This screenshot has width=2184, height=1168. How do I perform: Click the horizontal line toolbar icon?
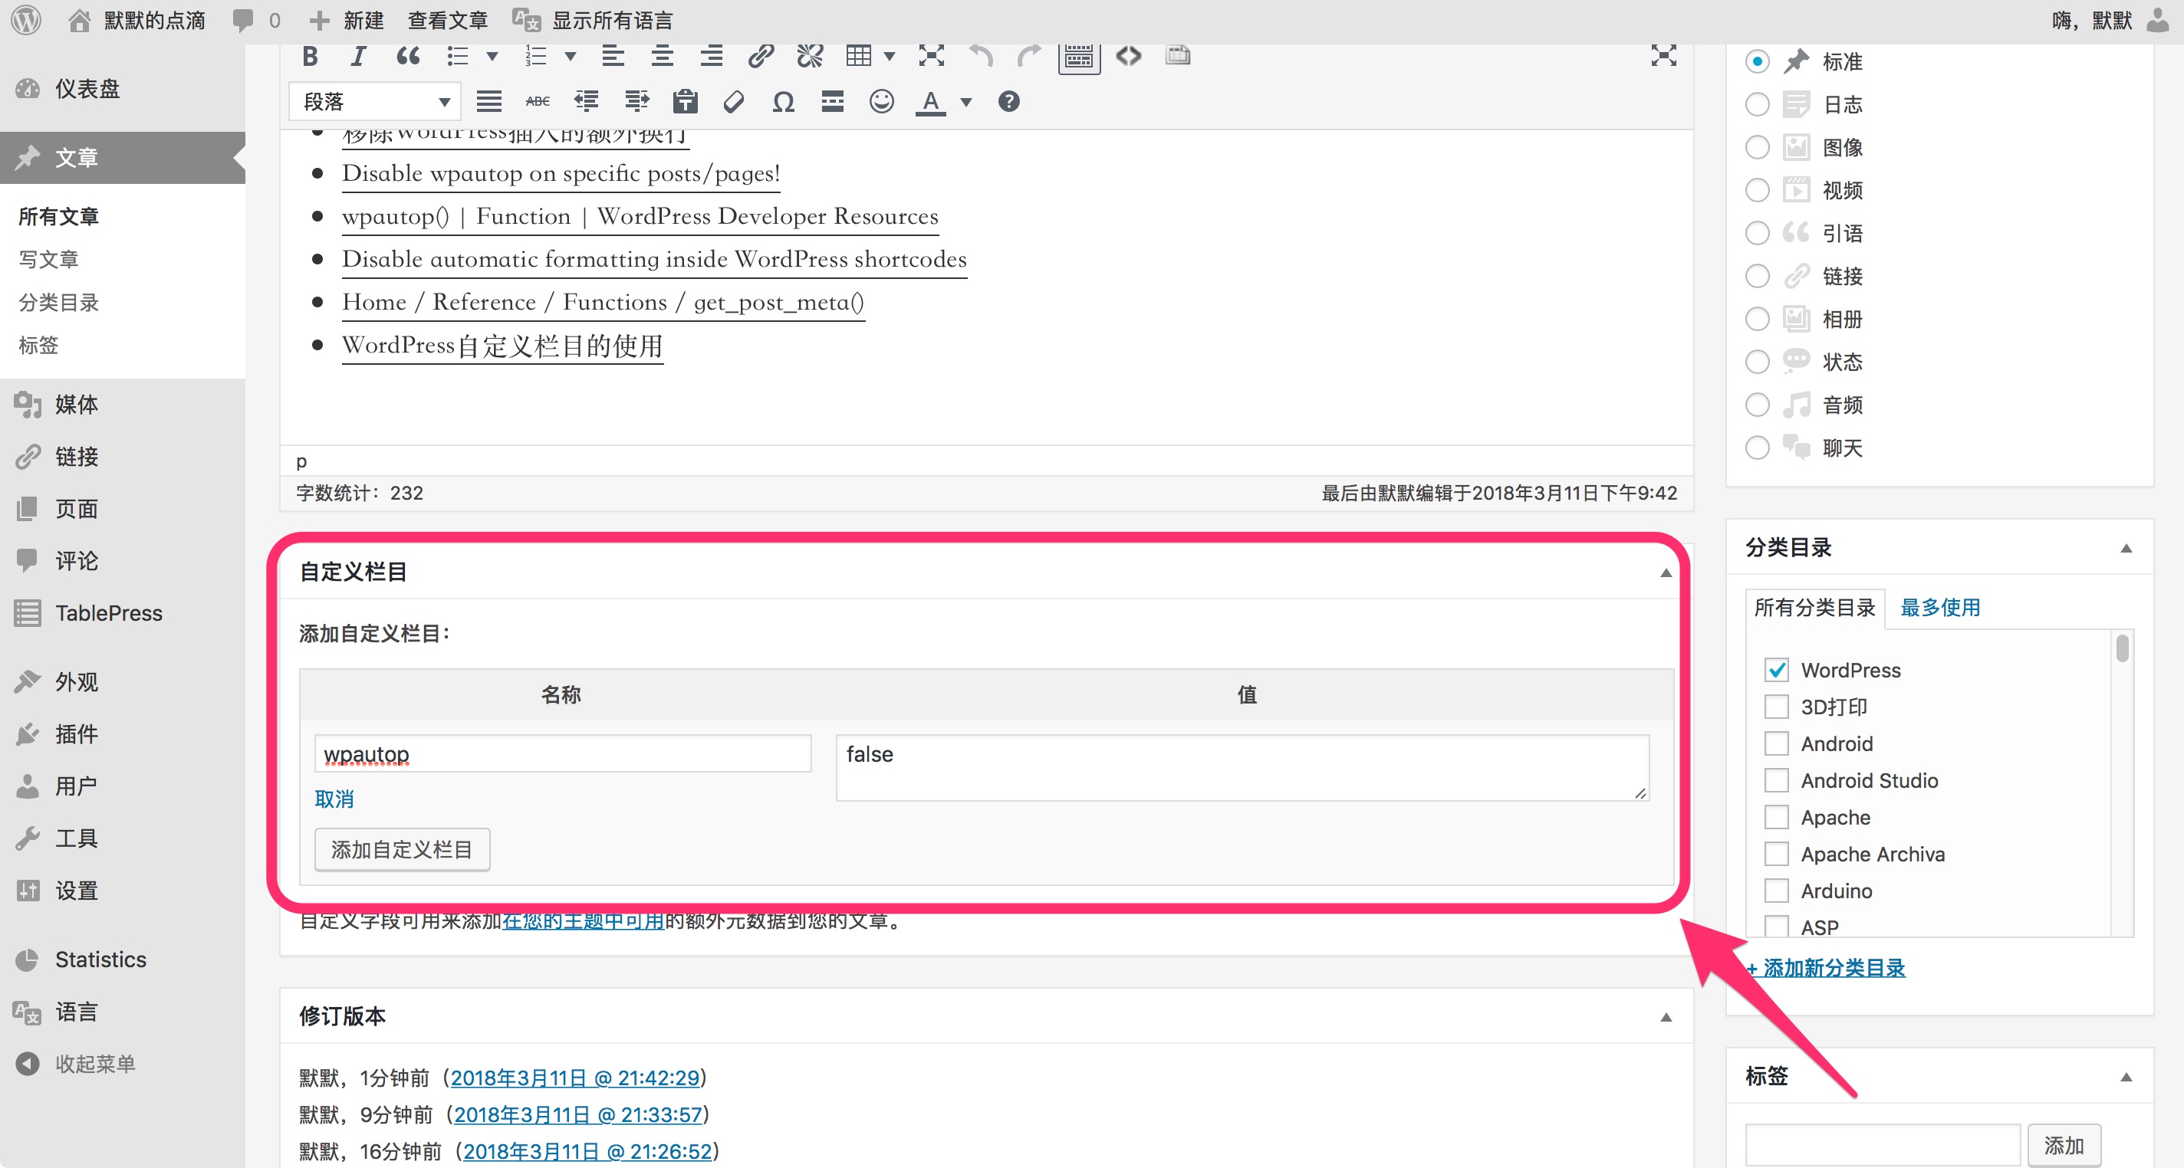pos(832,102)
